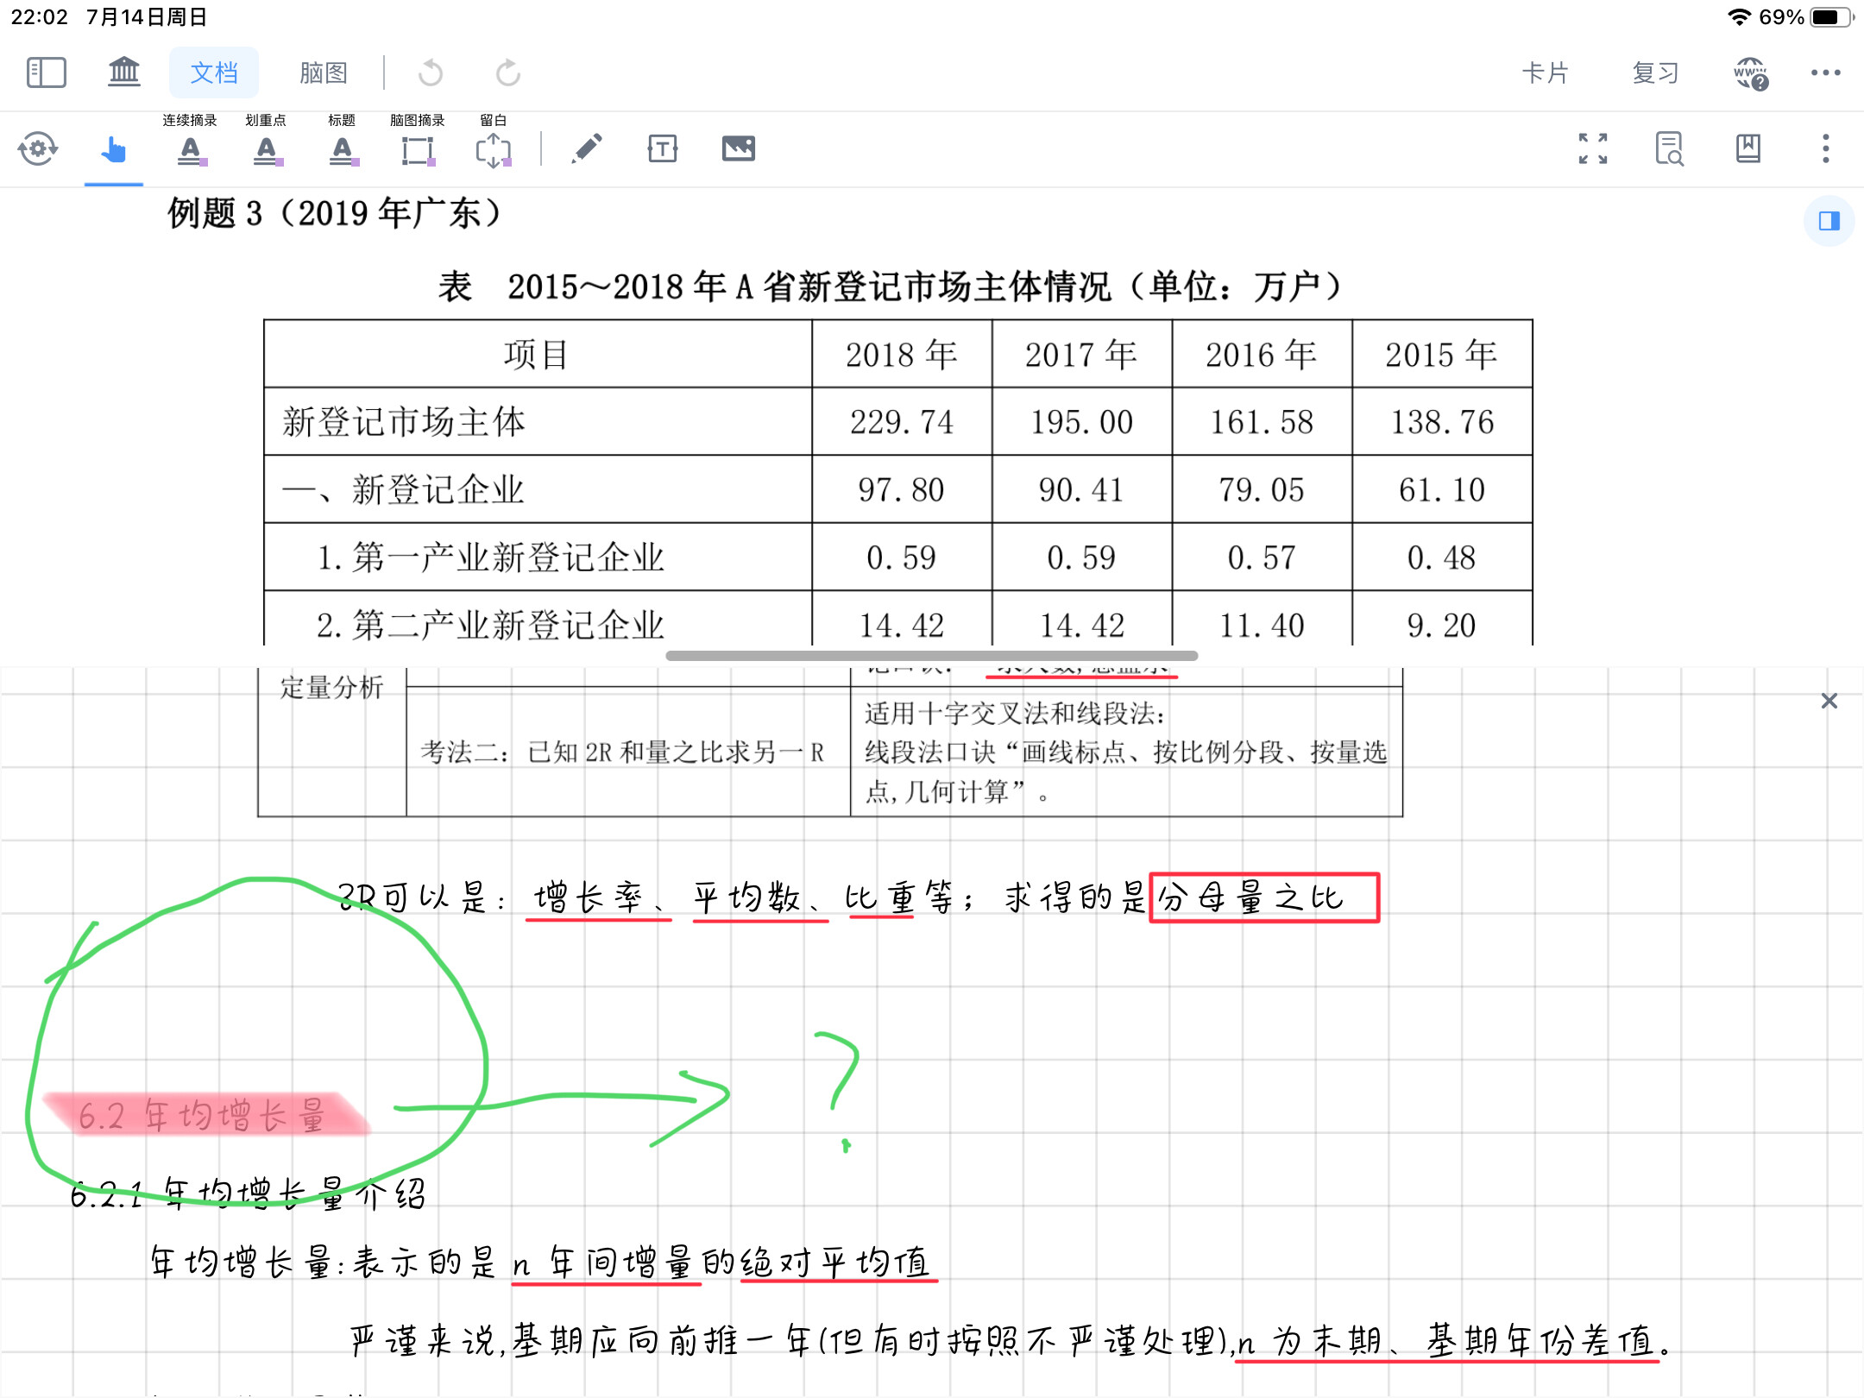
Task: Select the 划重点 highlight tool
Action: click(267, 141)
